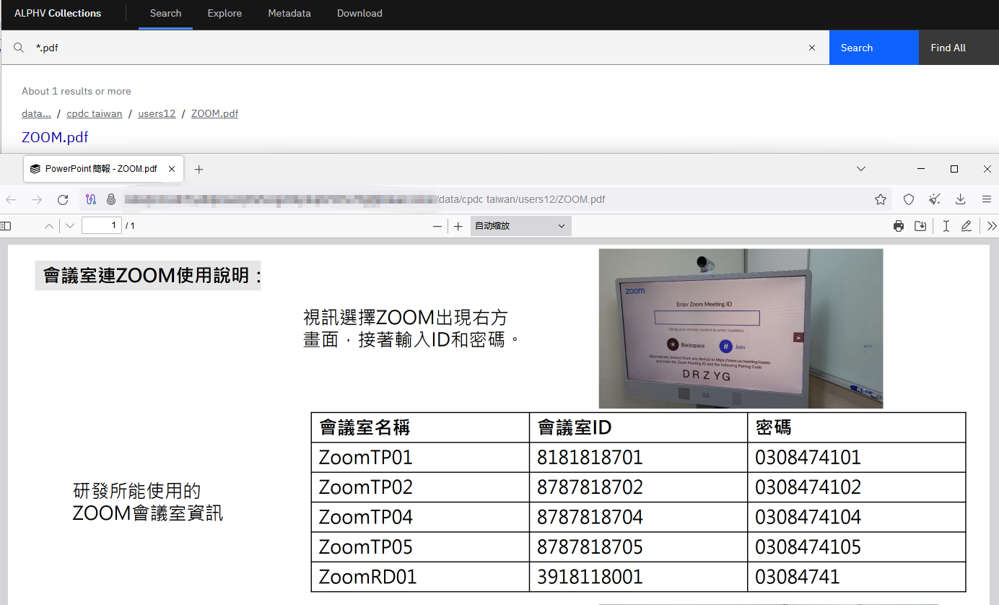Open the users12 breadcrumb link

point(157,113)
